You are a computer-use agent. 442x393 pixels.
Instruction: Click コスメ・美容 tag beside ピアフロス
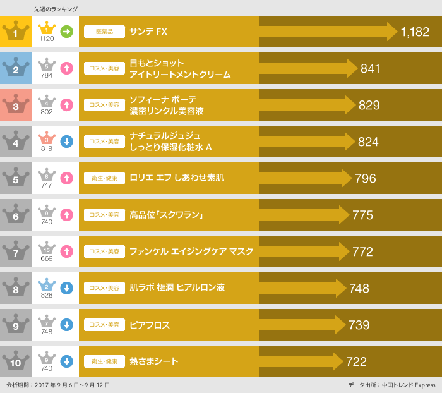(x=104, y=325)
